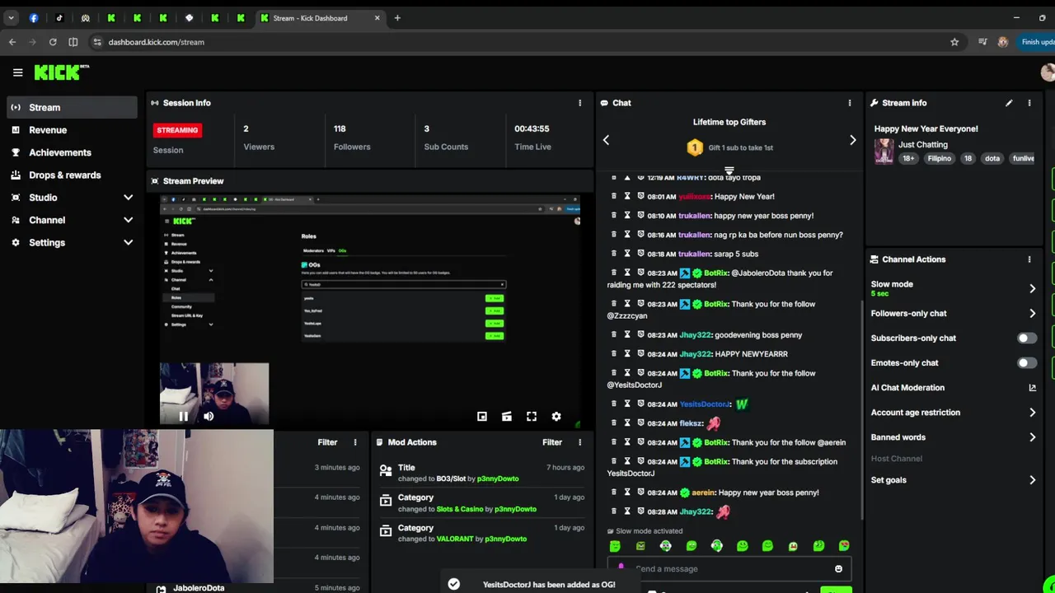Click the VALORANT category link
Image resolution: width=1055 pixels, height=593 pixels.
coord(455,539)
